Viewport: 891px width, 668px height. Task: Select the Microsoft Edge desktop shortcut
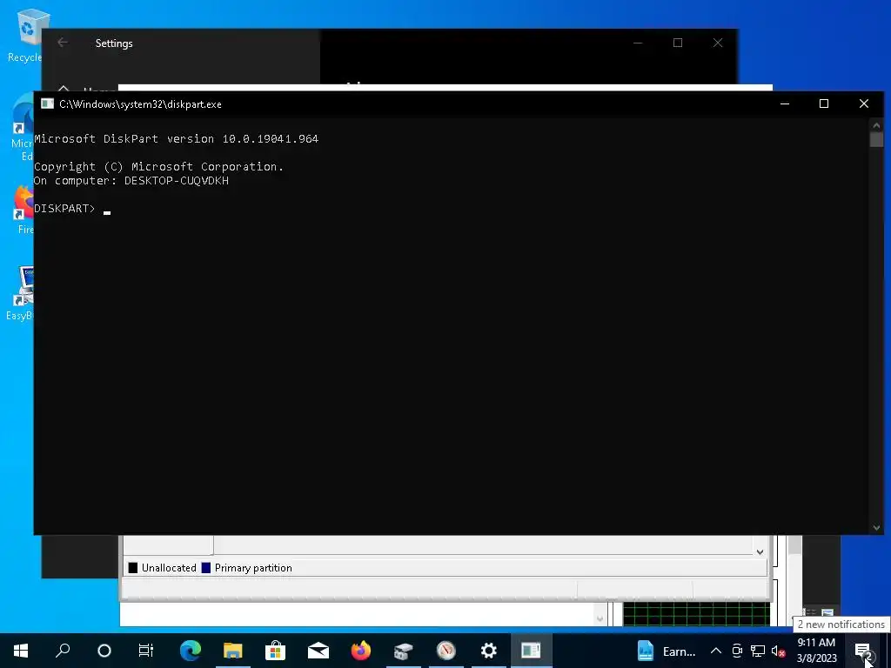coord(23,128)
